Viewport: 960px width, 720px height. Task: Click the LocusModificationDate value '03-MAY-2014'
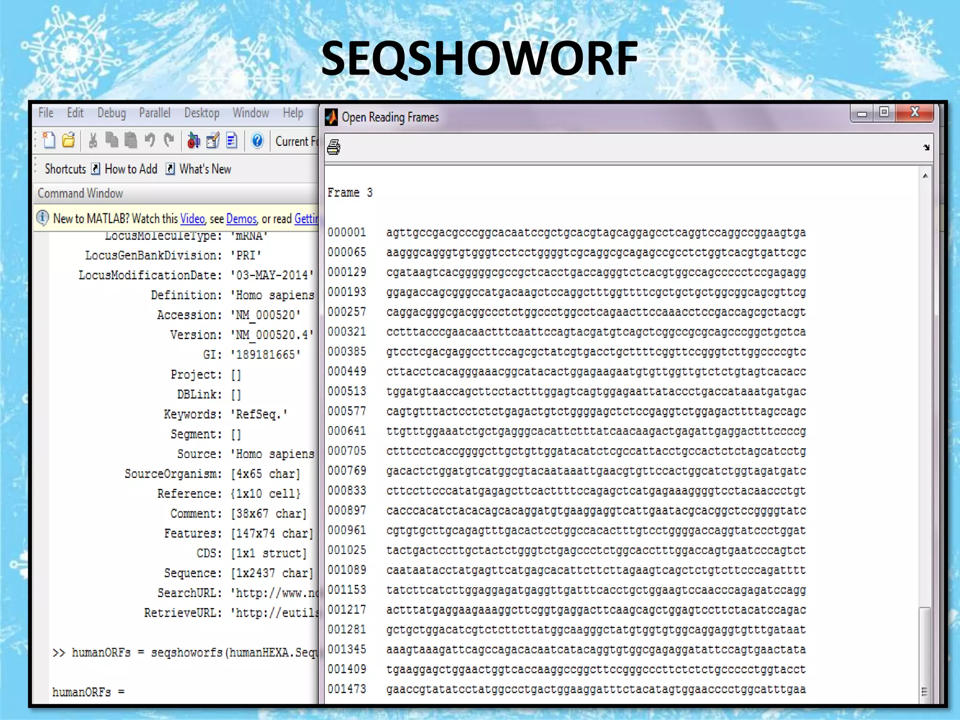pyautogui.click(x=272, y=275)
